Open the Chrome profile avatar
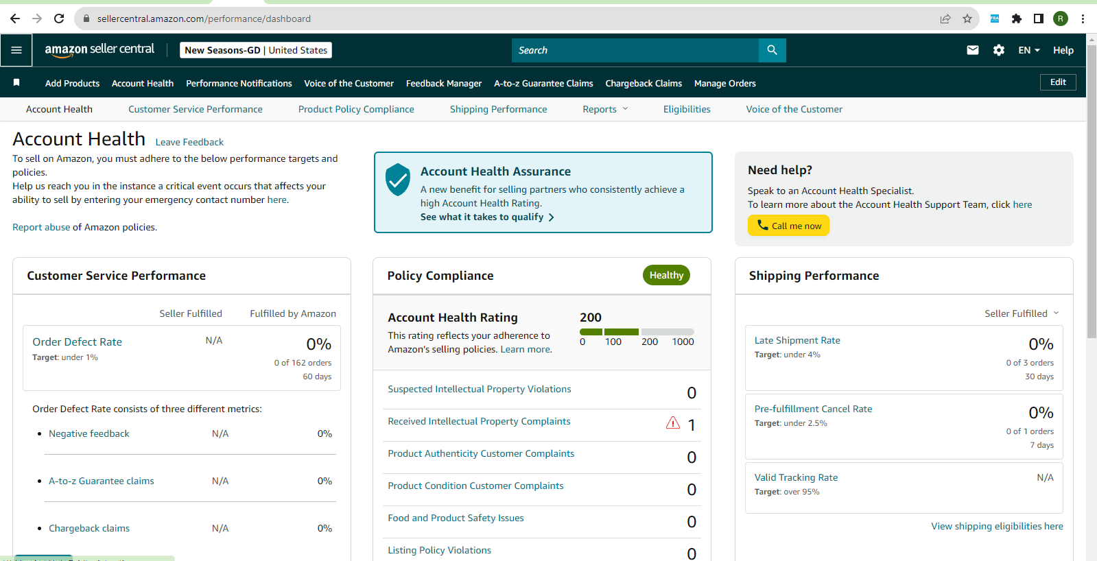This screenshot has height=561, width=1097. coord(1061,19)
